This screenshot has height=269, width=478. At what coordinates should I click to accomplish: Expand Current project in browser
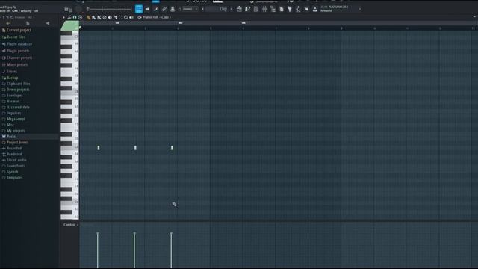[16, 30]
